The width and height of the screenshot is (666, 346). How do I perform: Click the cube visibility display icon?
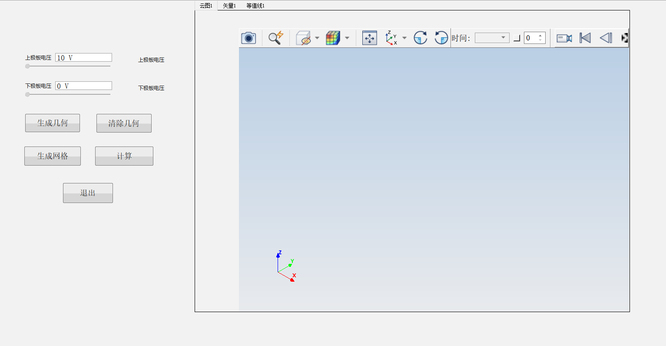(x=303, y=38)
